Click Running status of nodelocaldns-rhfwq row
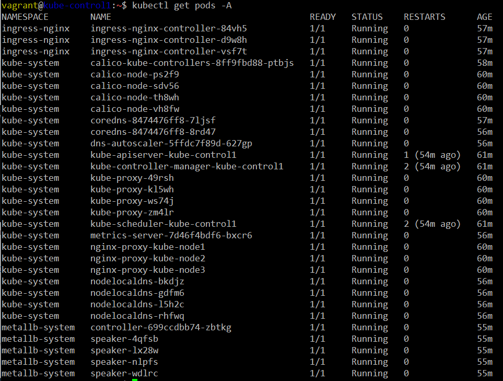 pos(370,316)
